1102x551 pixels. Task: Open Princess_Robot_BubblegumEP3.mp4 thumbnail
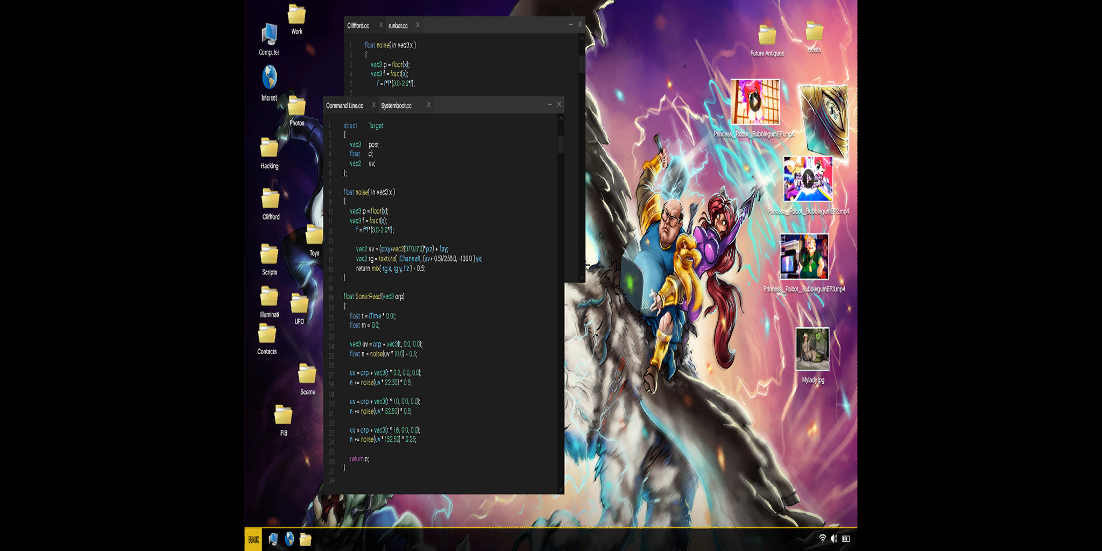pos(804,257)
